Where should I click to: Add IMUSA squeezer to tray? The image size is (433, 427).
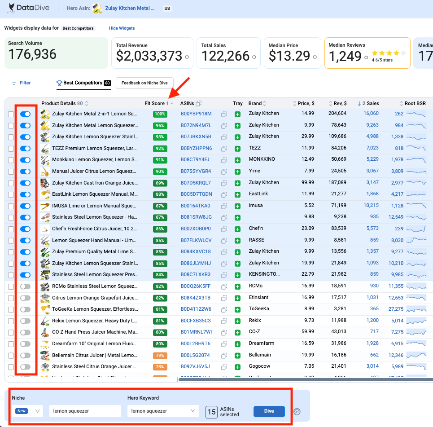click(x=237, y=206)
